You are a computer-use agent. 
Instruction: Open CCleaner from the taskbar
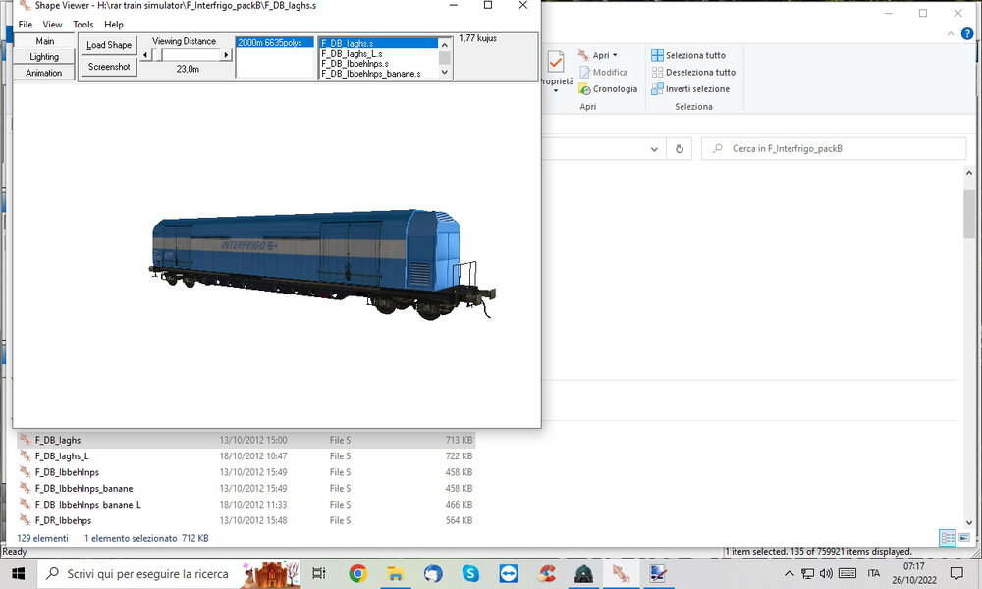[546, 573]
